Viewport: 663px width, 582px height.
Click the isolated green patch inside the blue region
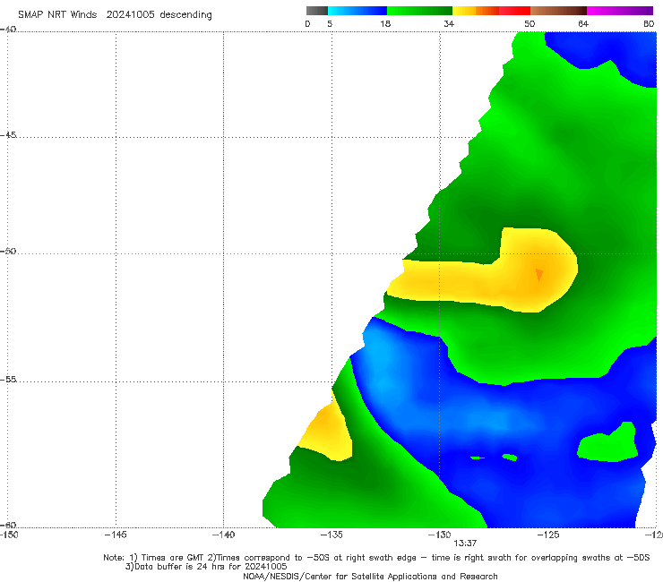607,442
